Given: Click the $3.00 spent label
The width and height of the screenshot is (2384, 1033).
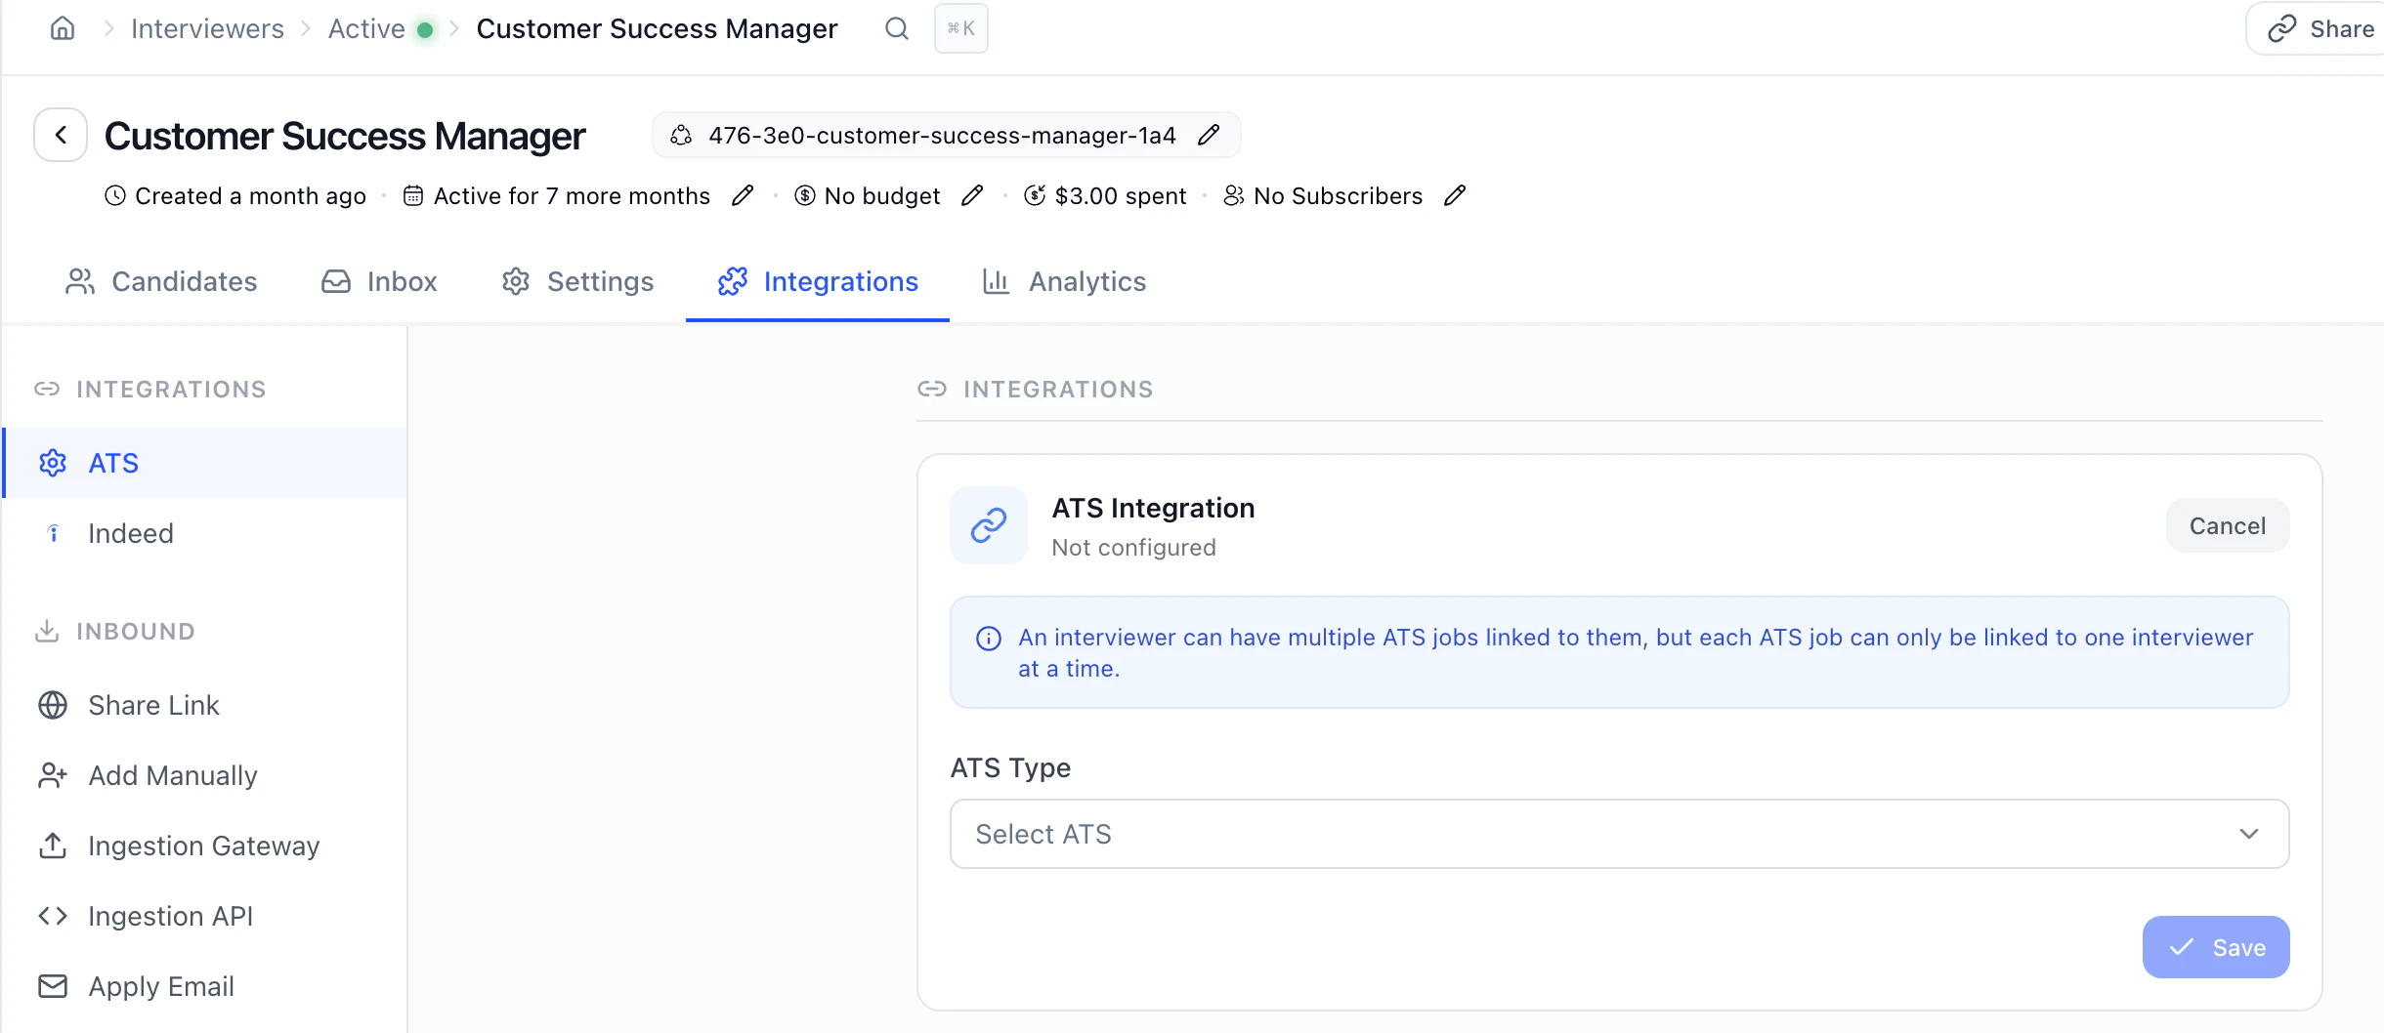Looking at the screenshot, I should tap(1121, 196).
